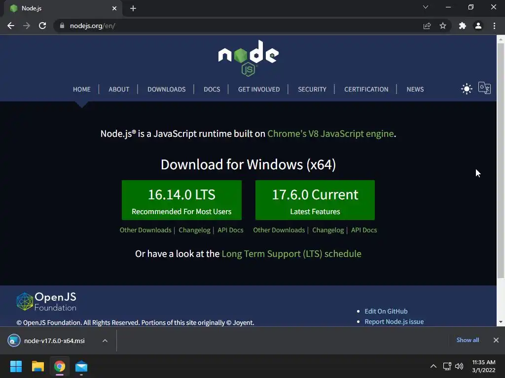Open File Explorer from taskbar

coord(37,366)
